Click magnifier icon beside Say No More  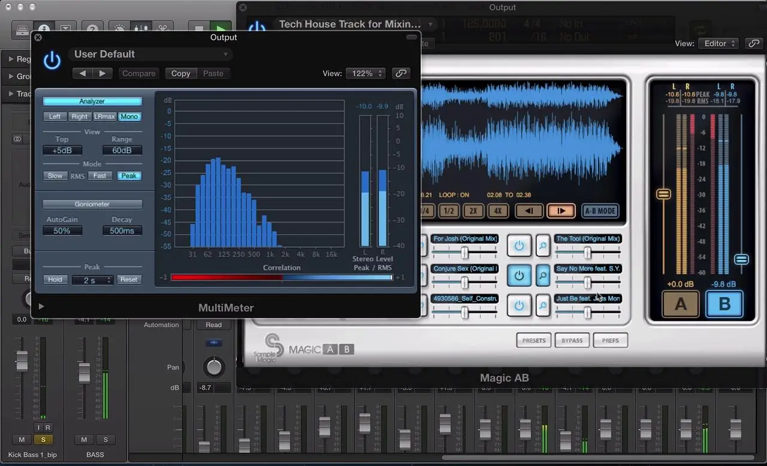click(x=543, y=276)
